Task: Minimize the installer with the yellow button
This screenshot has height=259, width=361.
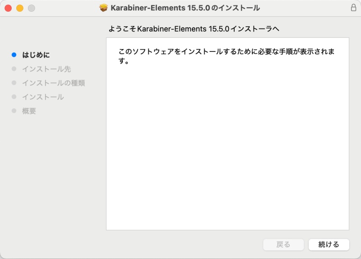Action: pyautogui.click(x=20, y=8)
